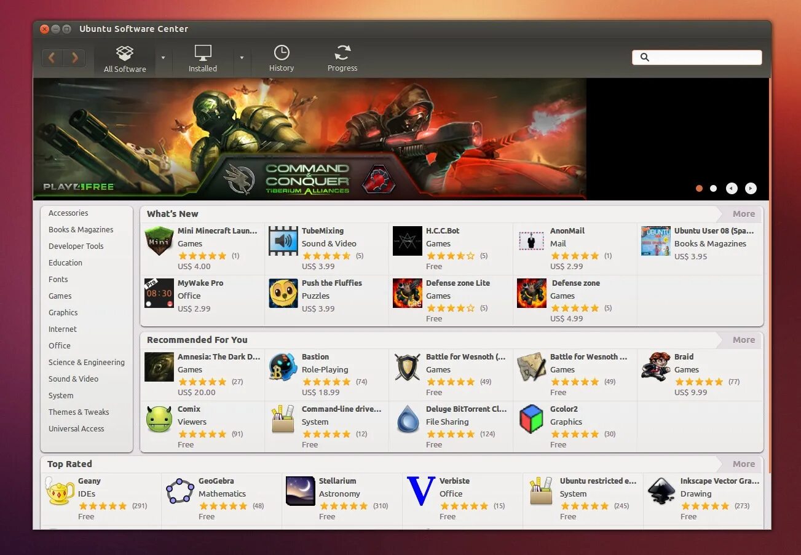Open the Mini Minecraft Launcher app icon
The image size is (801, 555).
(x=159, y=241)
